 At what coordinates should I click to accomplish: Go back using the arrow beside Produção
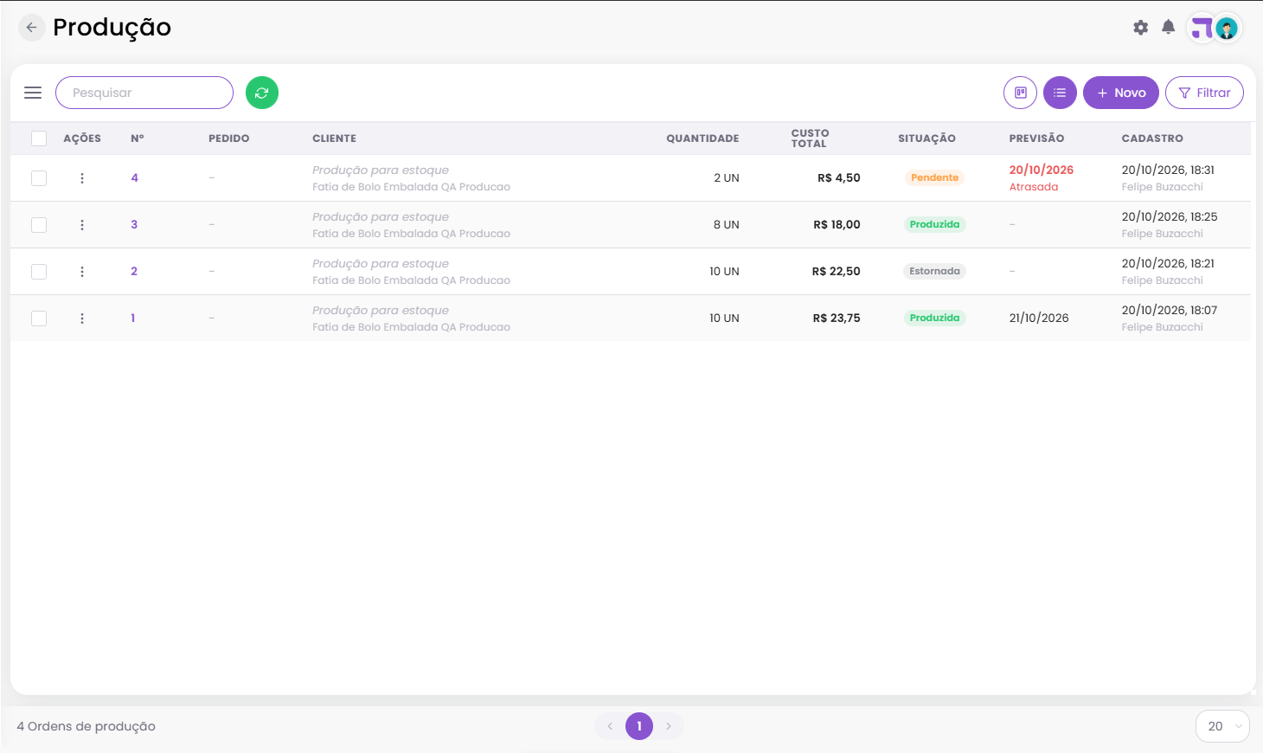coord(32,28)
